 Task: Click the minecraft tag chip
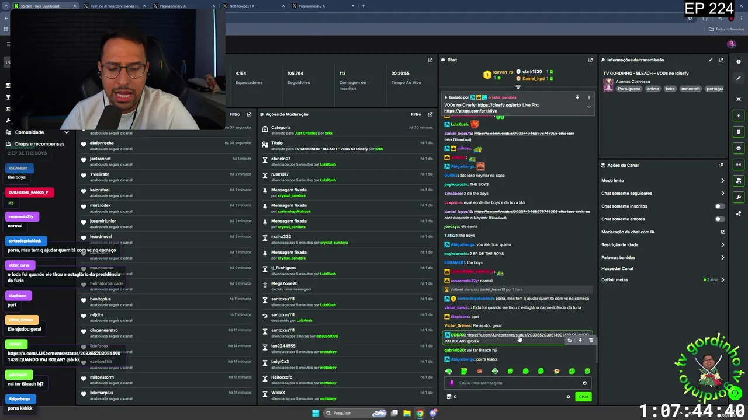690,89
